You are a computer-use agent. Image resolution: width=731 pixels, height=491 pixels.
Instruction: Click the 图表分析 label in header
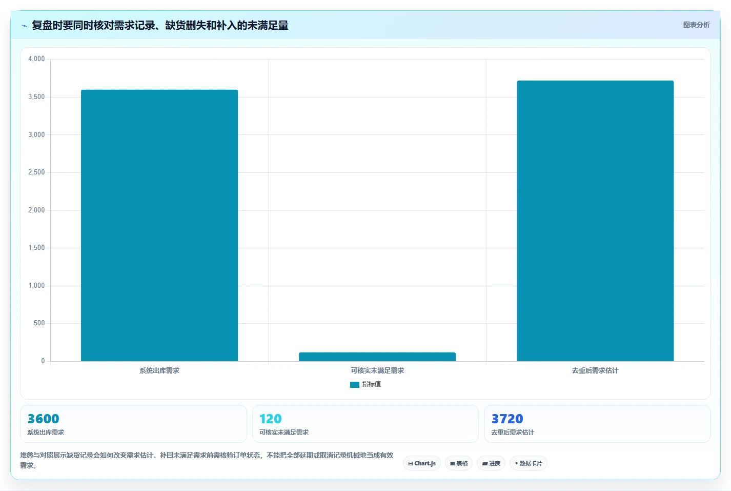coord(696,25)
